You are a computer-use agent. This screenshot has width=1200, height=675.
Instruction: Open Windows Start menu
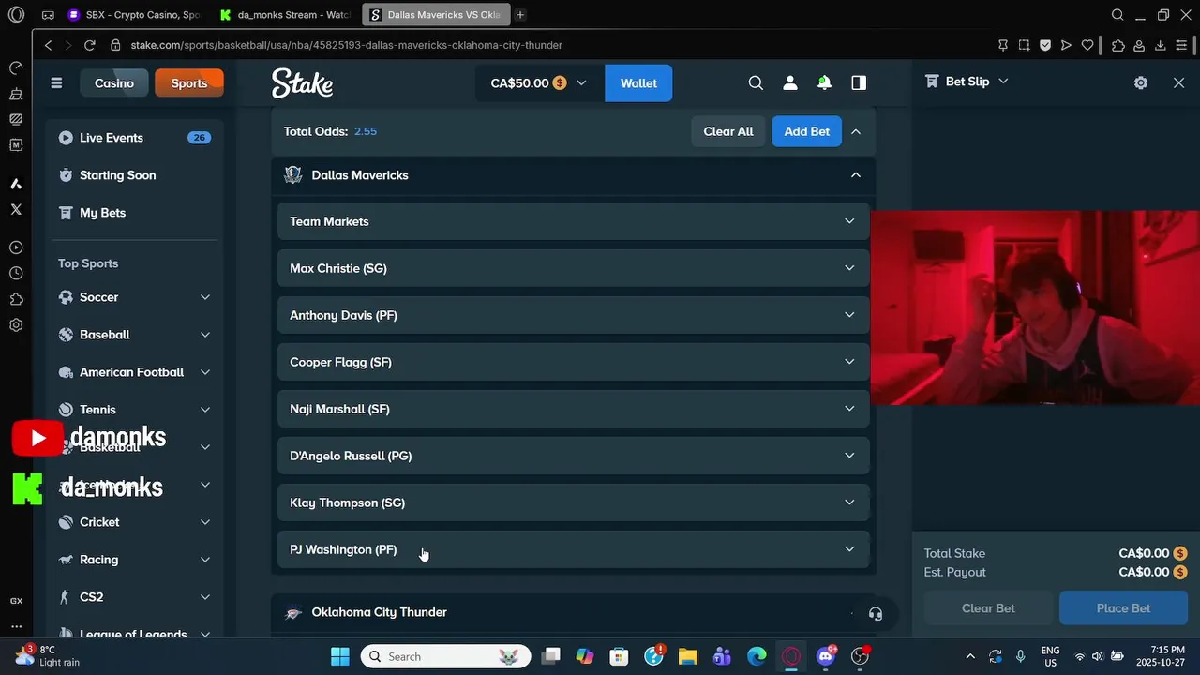click(340, 656)
